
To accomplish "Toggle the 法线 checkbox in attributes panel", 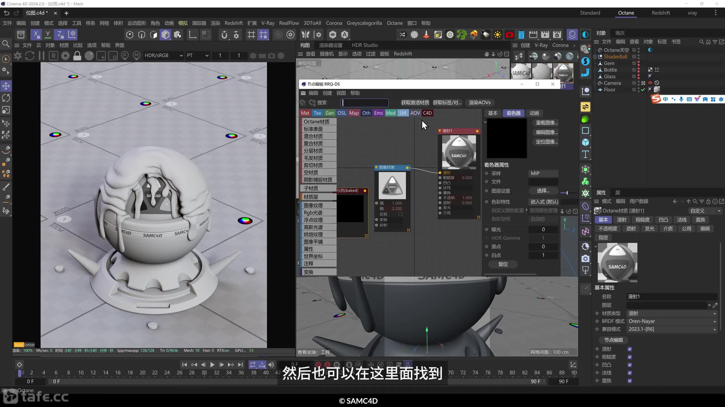I will pyautogui.click(x=630, y=373).
